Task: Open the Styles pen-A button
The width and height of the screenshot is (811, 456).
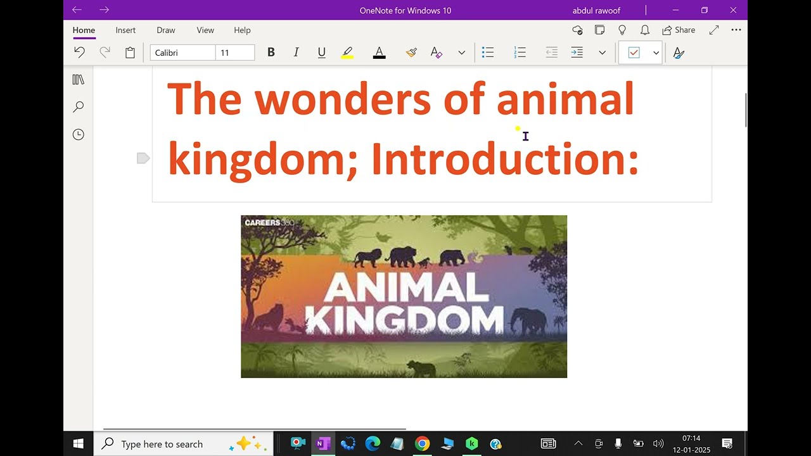Action: click(679, 53)
